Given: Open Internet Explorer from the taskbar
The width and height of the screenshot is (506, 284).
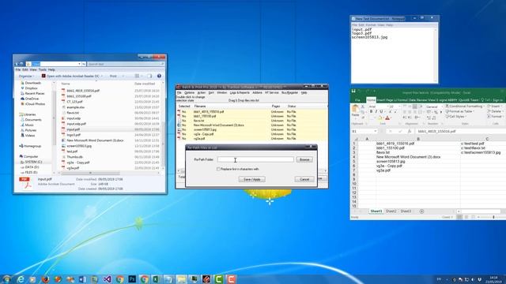Looking at the screenshot, I should pyautogui.click(x=20, y=279).
